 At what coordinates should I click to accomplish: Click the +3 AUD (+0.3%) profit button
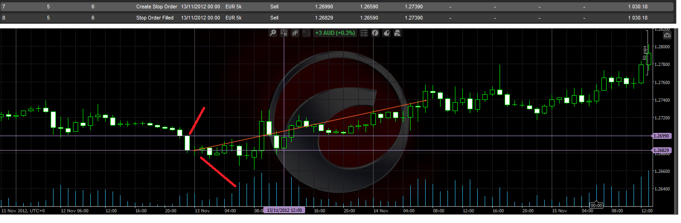point(335,33)
